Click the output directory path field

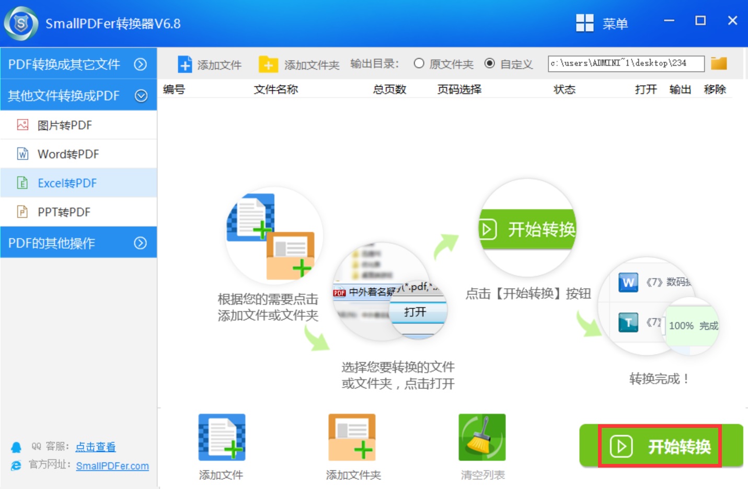click(x=626, y=63)
